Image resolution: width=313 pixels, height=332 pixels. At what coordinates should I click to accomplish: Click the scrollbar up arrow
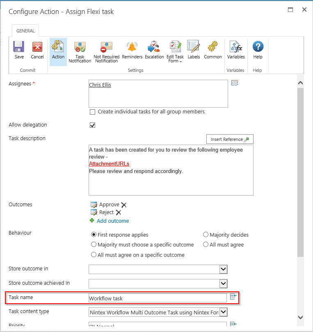click(x=300, y=83)
